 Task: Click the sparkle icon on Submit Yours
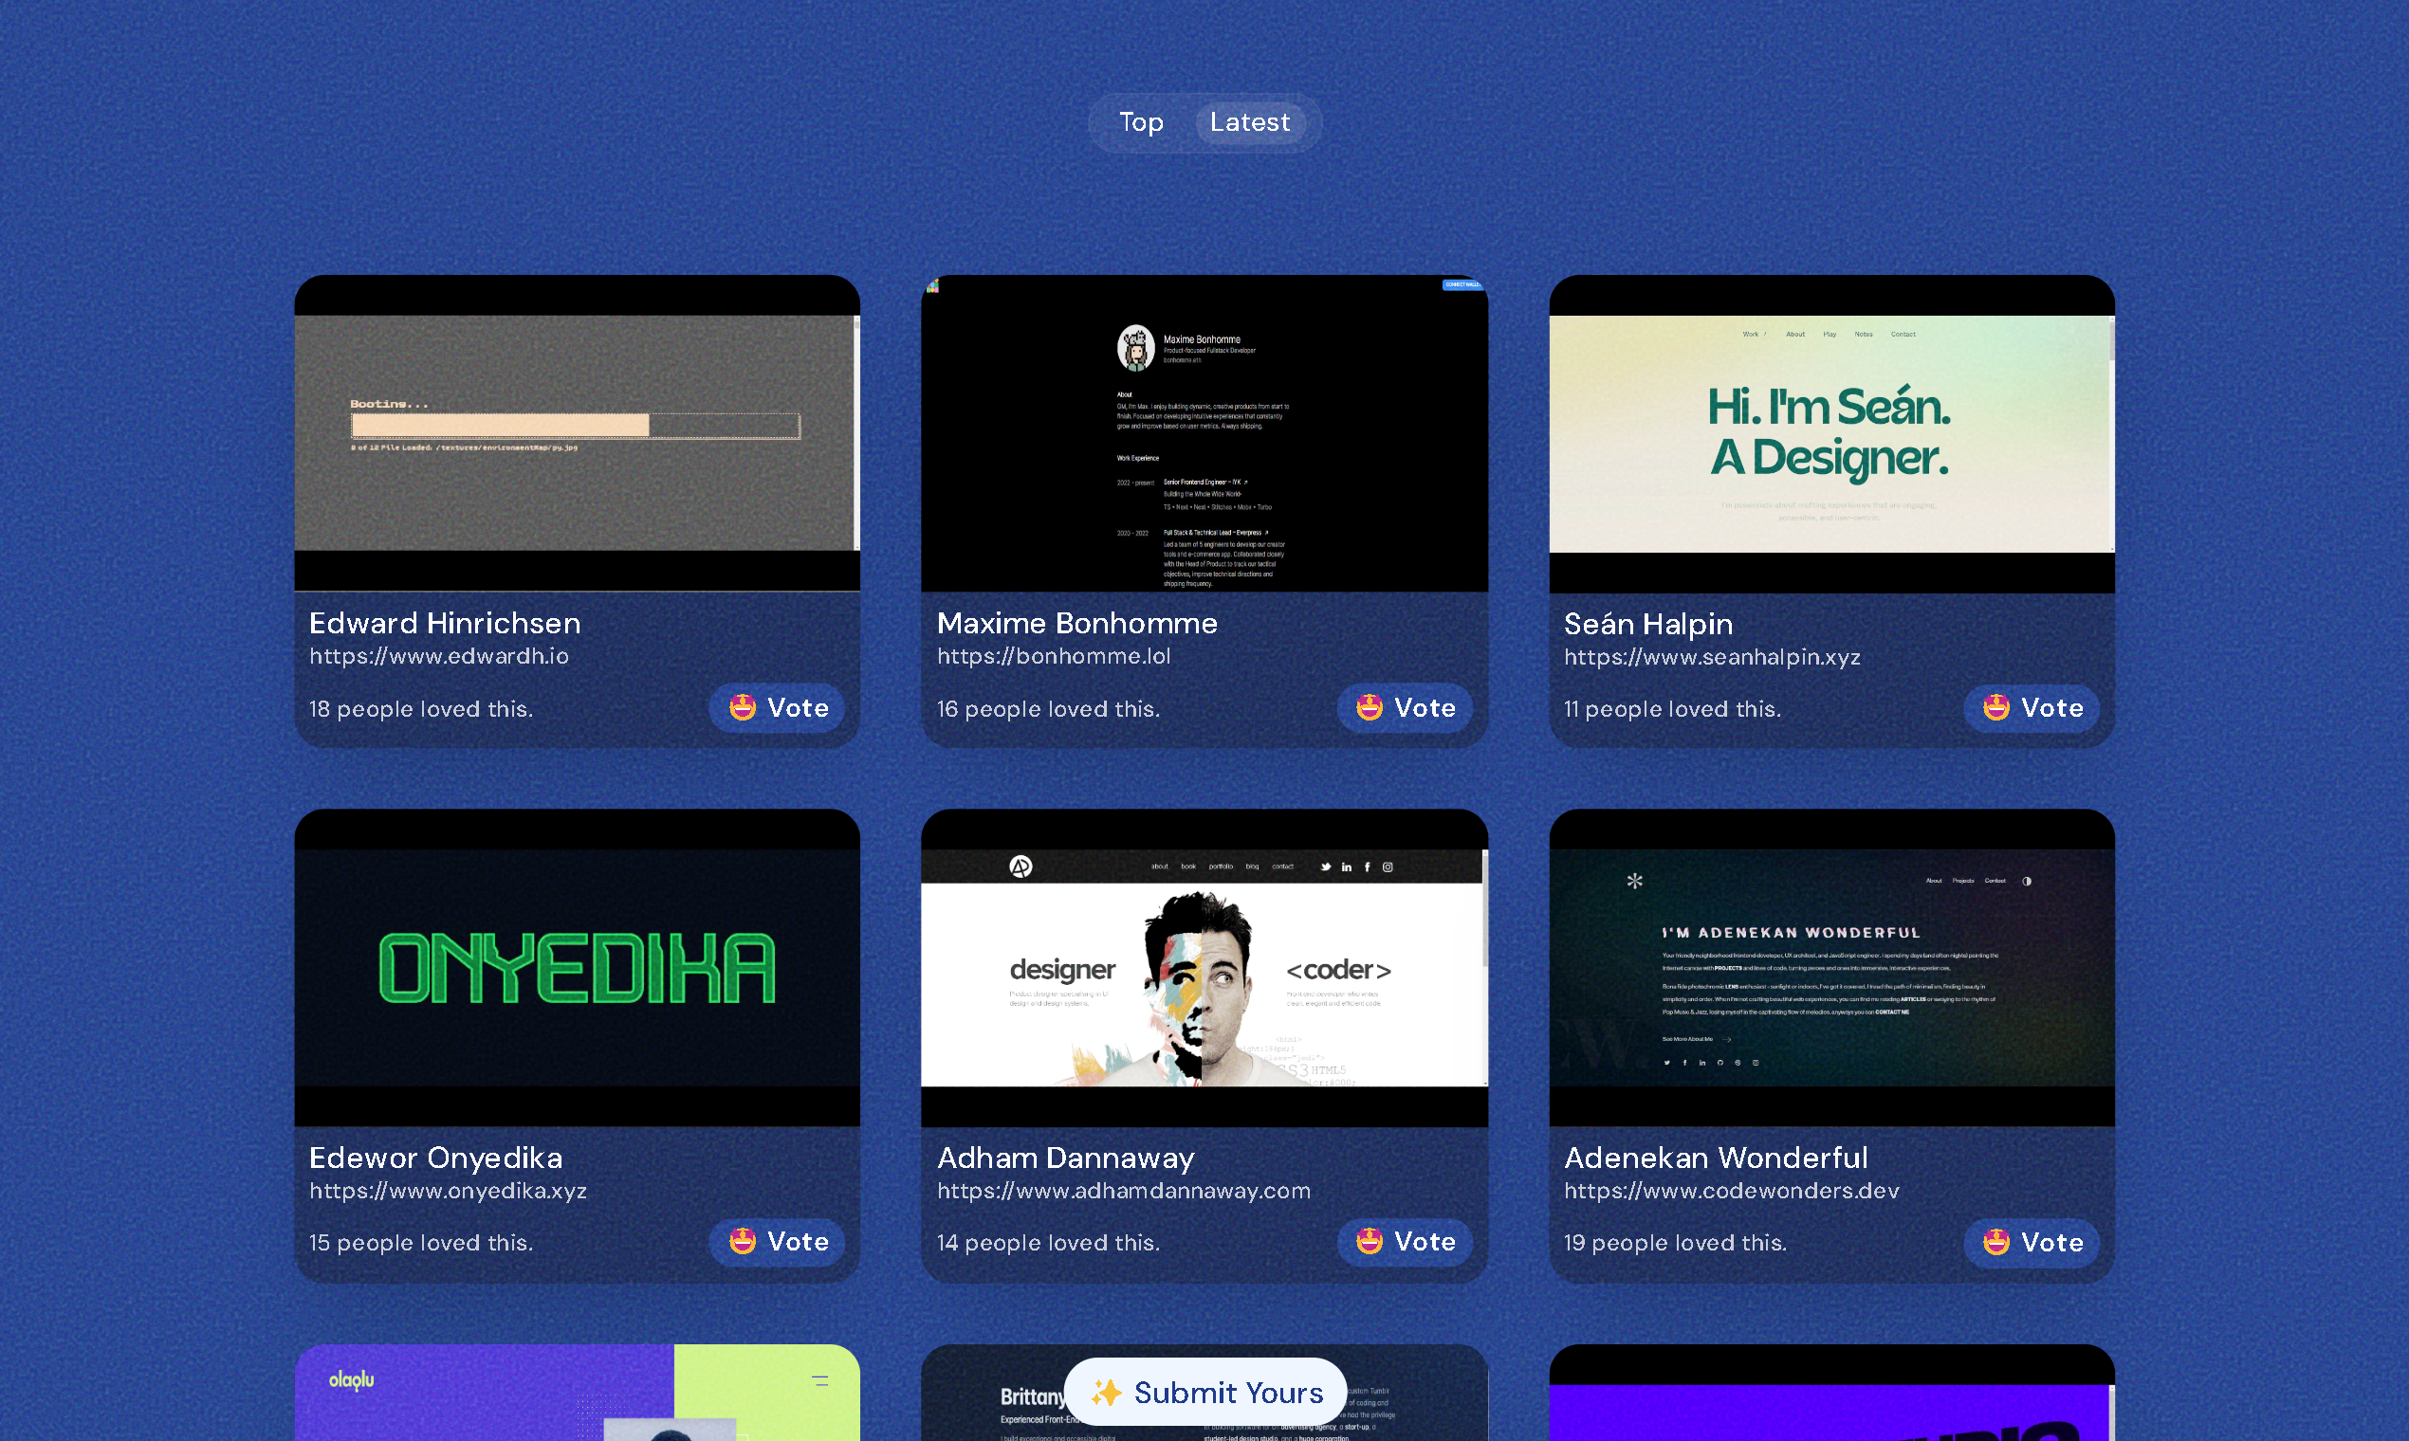pyautogui.click(x=1106, y=1393)
